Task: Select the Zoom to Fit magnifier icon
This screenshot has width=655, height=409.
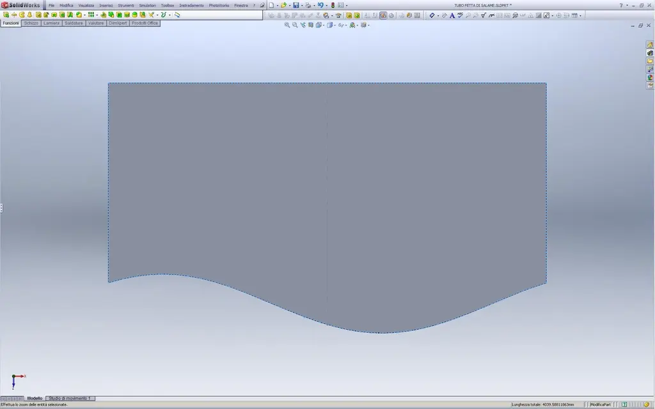Action: point(287,25)
